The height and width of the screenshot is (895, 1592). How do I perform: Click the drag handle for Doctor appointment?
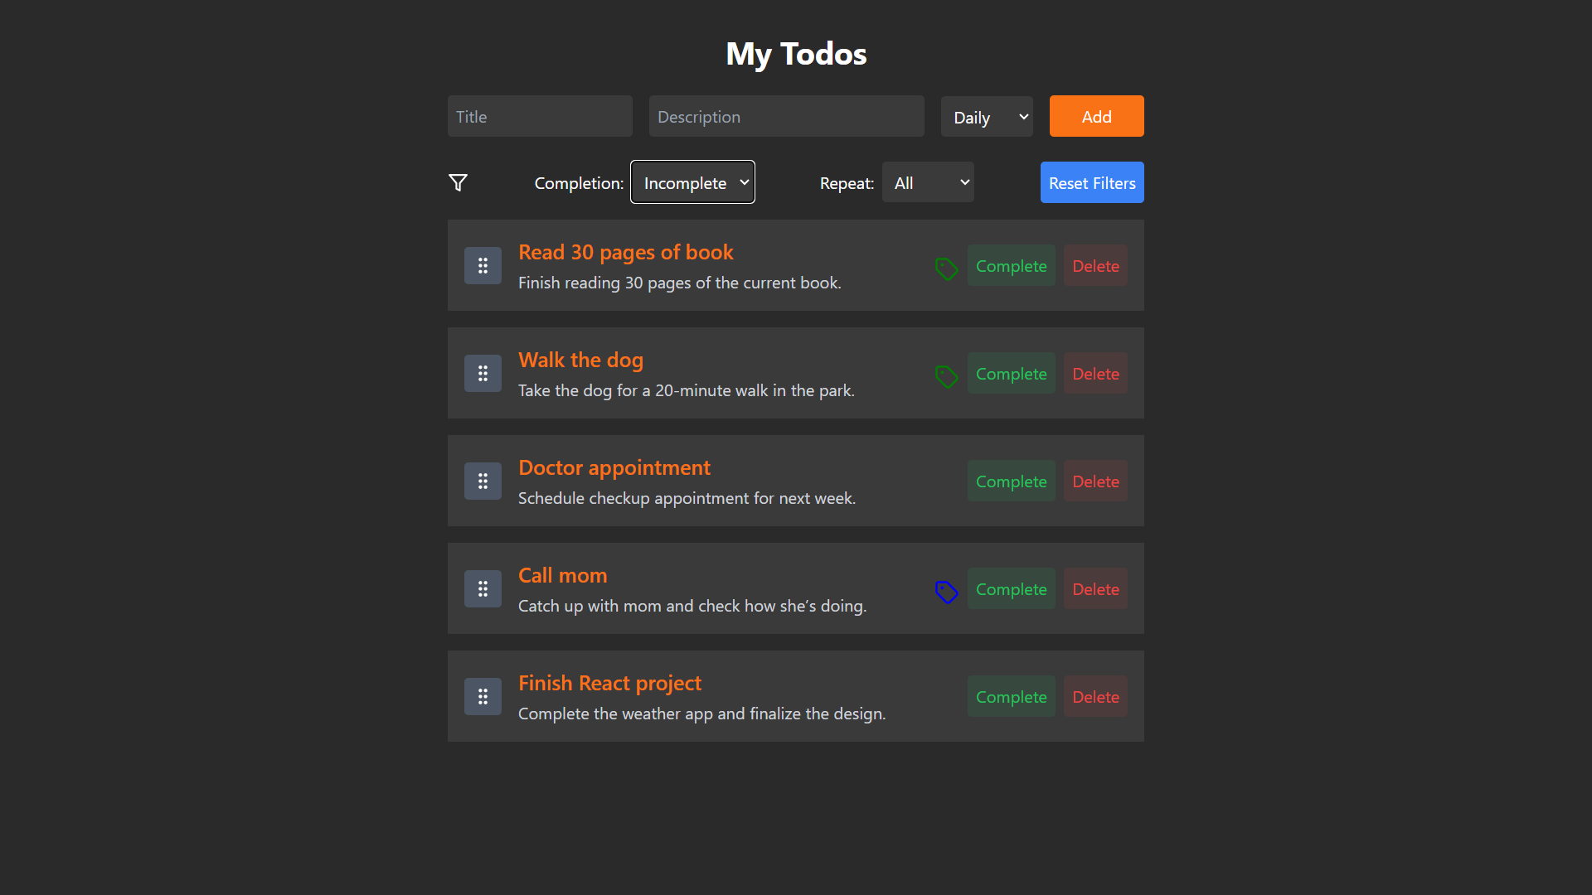483,481
